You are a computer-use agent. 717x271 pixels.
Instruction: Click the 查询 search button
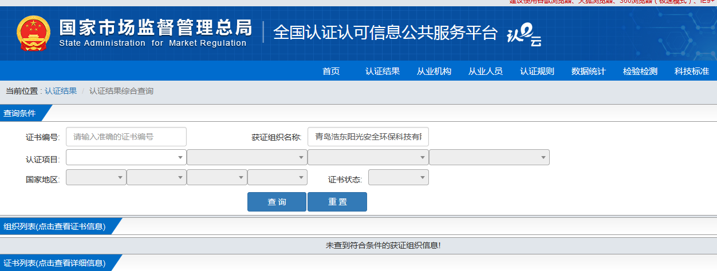tap(277, 202)
